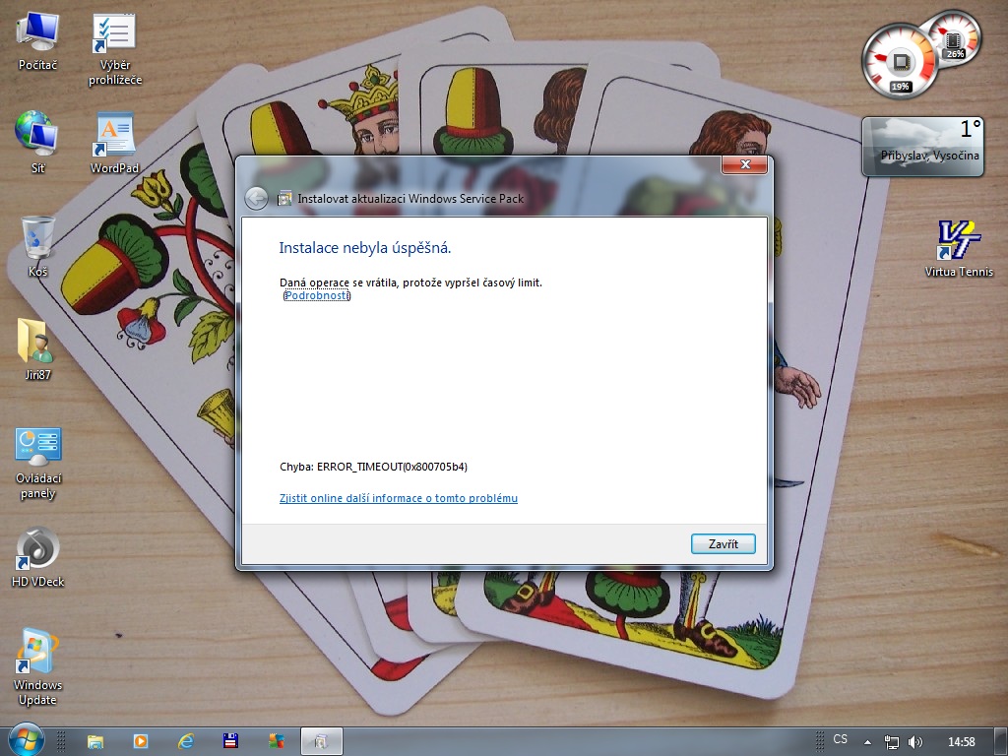
Task: Open Internet Explorer from taskbar
Action: click(x=186, y=741)
